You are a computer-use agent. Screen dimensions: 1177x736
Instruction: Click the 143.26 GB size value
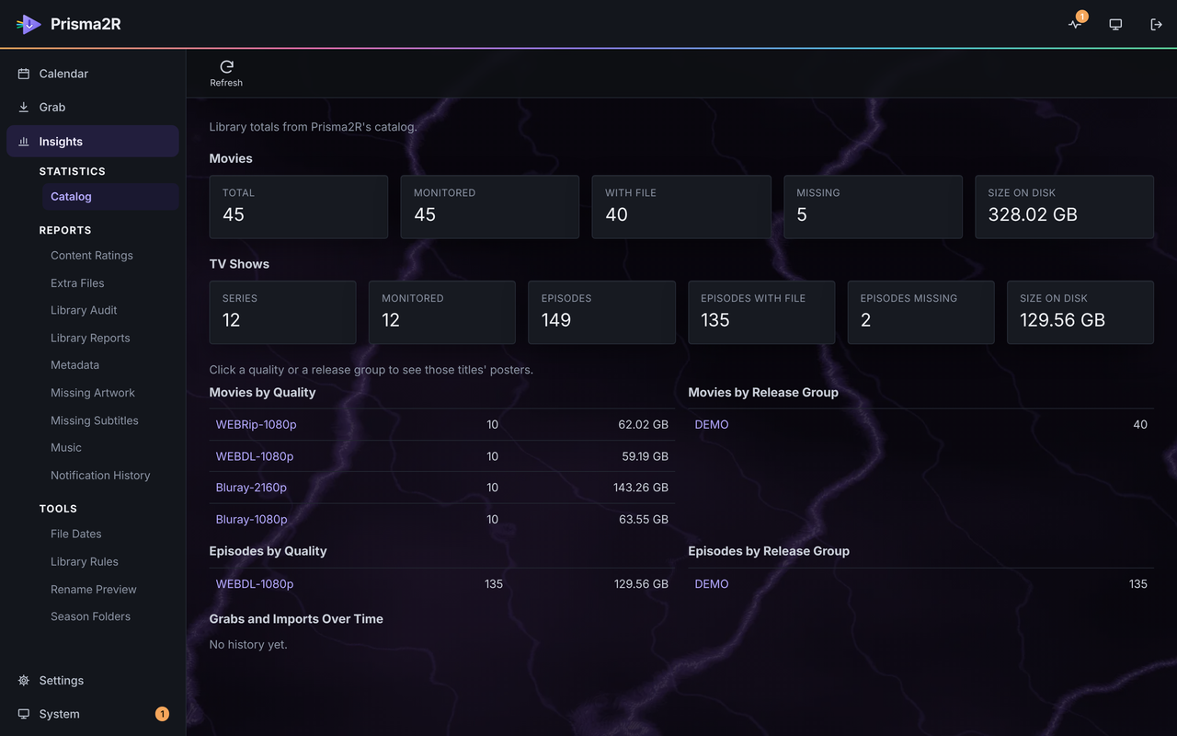tap(641, 488)
